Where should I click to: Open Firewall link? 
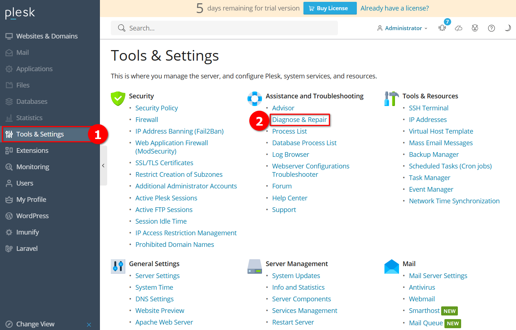tap(147, 119)
